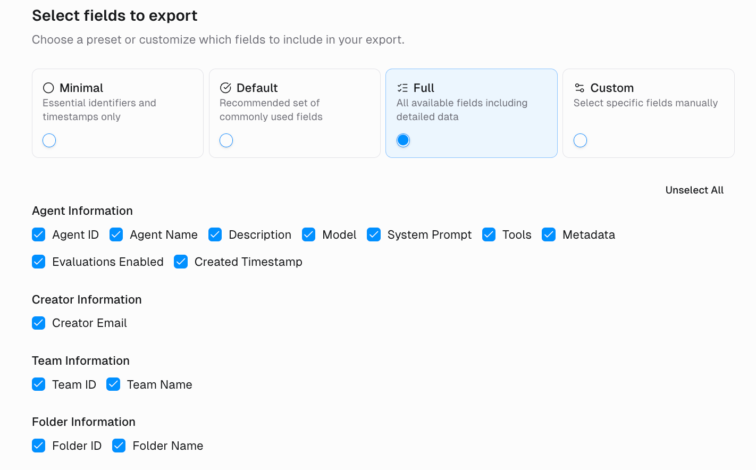Uncheck the Metadata checkbox
756x470 pixels.
click(549, 234)
